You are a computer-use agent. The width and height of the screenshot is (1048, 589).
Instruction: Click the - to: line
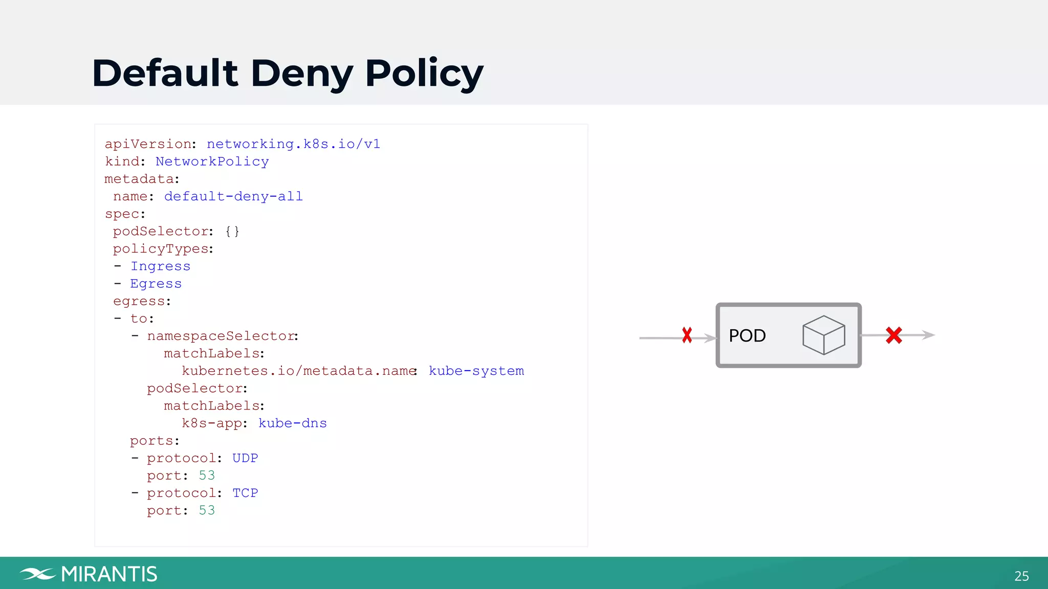[x=134, y=319]
